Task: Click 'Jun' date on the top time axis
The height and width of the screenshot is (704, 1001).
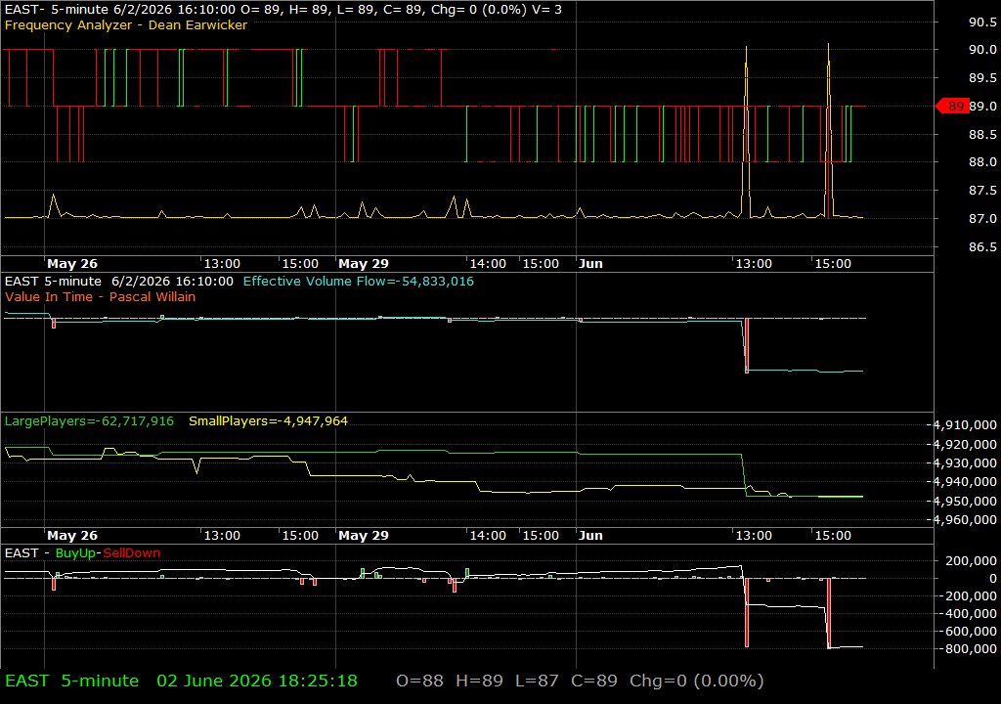Action: [x=590, y=264]
